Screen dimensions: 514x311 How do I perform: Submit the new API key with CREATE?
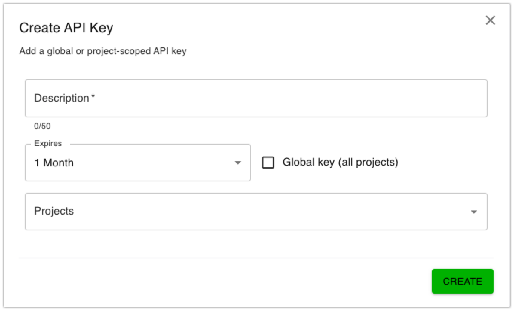(x=462, y=281)
